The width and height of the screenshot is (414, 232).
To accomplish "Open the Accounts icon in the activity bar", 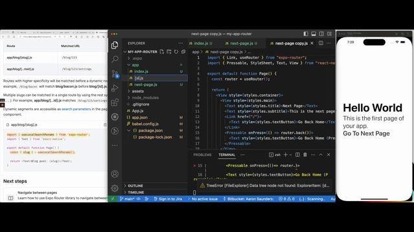I will pyautogui.click(x=114, y=173).
